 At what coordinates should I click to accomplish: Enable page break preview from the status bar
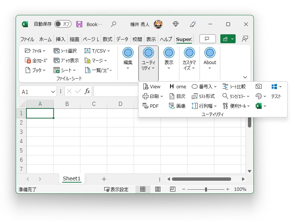(x=172, y=189)
